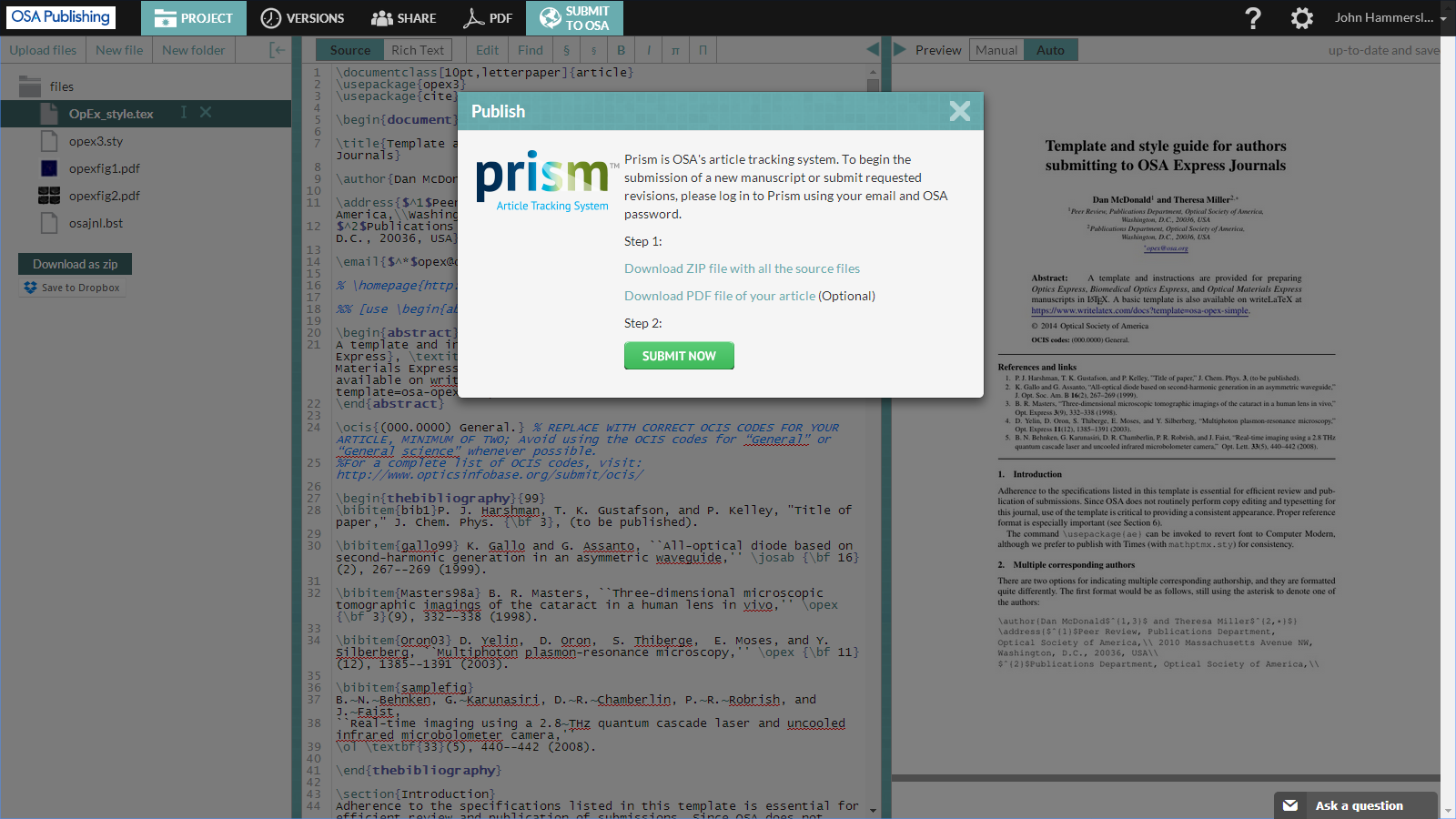Open settings gear icon
The image size is (1456, 819).
pos(1302,18)
